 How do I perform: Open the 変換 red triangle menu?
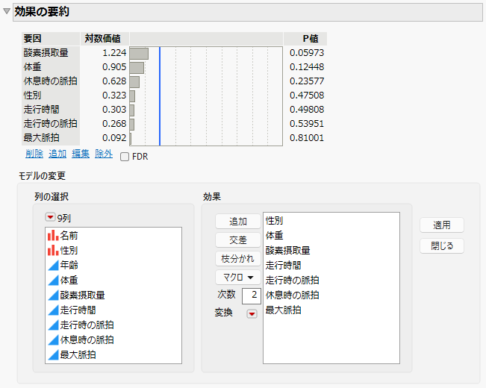pyautogui.click(x=252, y=314)
